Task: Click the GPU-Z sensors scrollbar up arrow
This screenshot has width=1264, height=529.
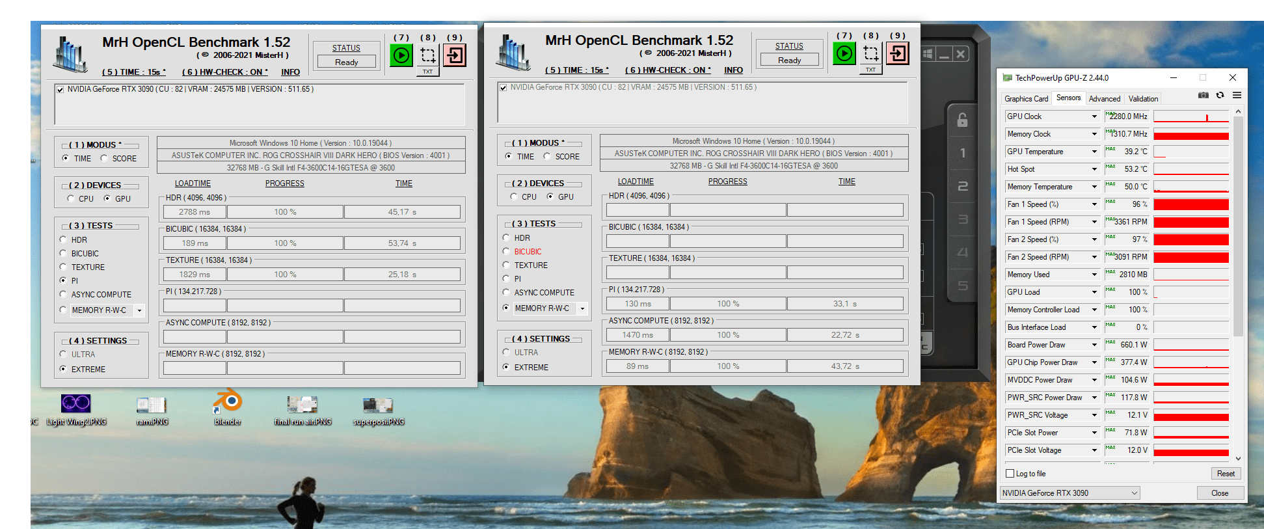Action: tap(1238, 111)
